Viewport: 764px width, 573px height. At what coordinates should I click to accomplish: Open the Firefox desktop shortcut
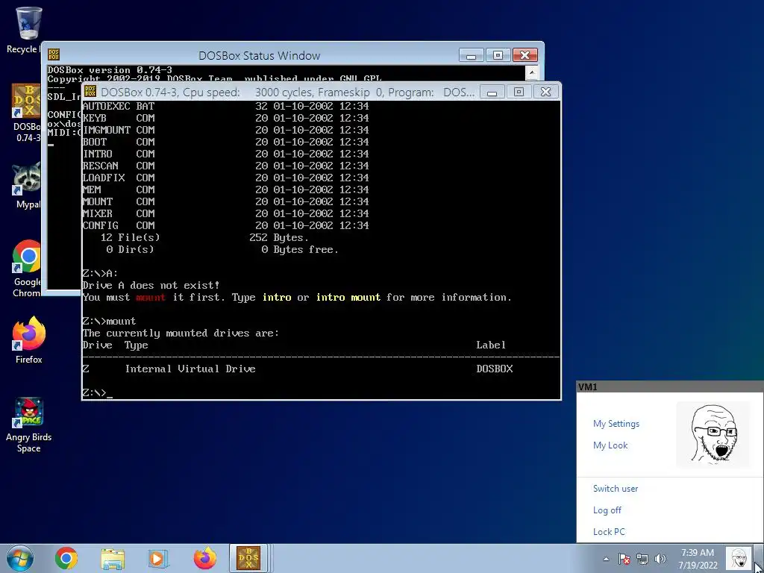coord(29,340)
